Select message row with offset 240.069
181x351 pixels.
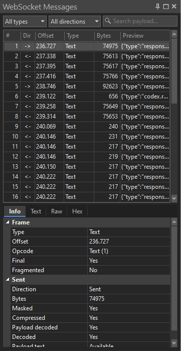click(x=87, y=127)
